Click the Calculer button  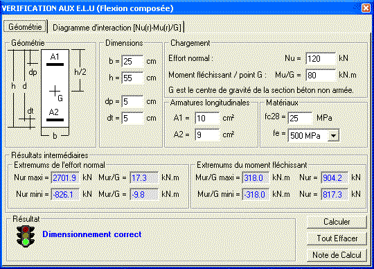(x=337, y=222)
